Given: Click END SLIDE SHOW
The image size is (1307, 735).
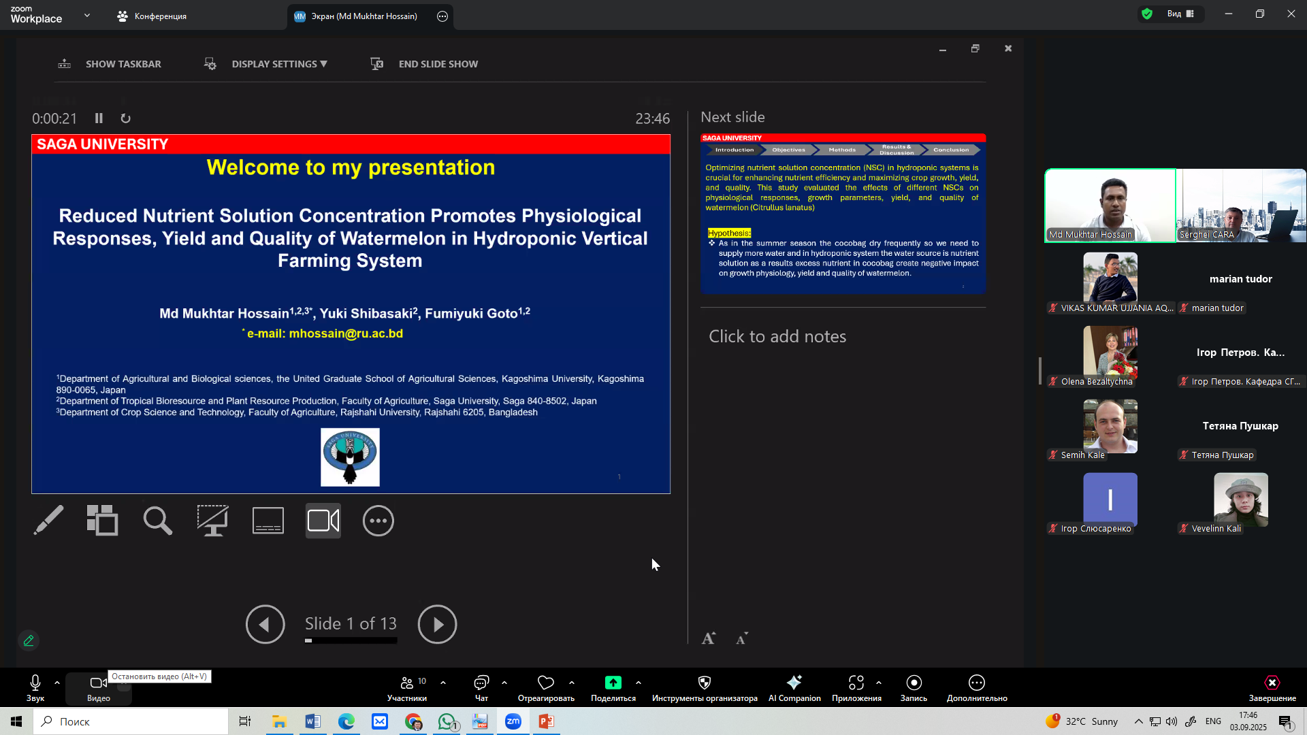Looking at the screenshot, I should tap(438, 64).
